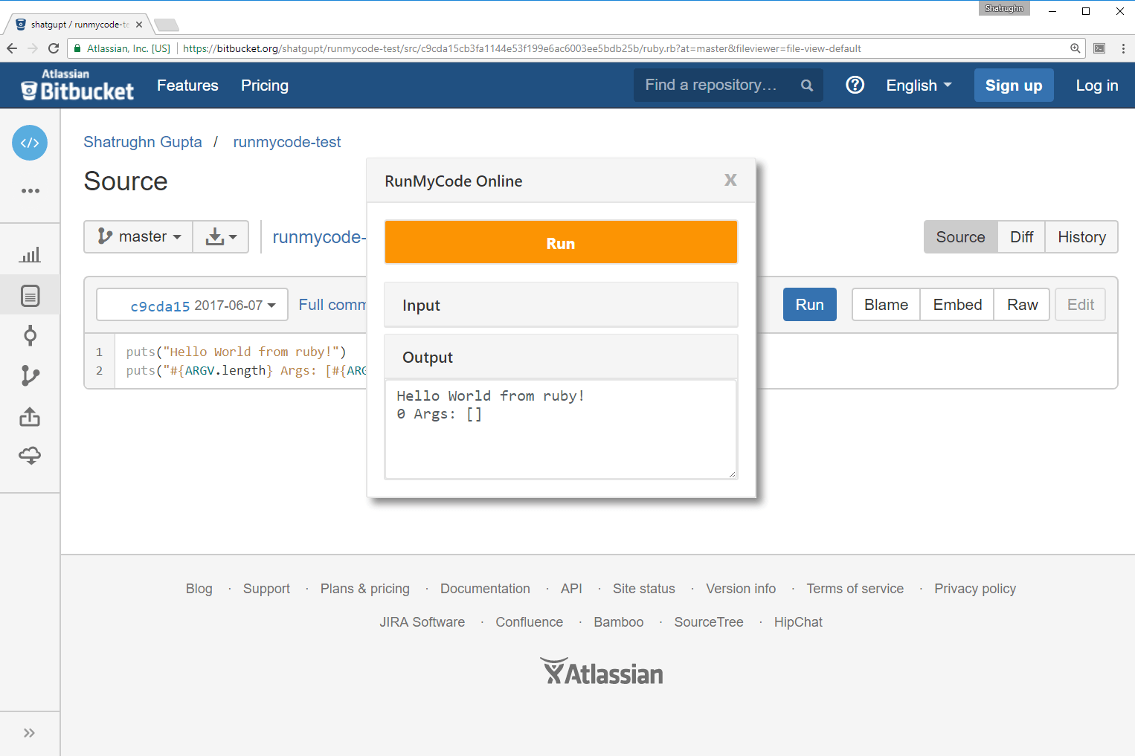Close the RunMyCode Online dialog
This screenshot has height=756, width=1135.
(x=730, y=180)
